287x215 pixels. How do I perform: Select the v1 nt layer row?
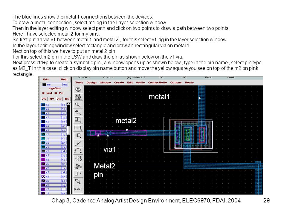[54, 139]
